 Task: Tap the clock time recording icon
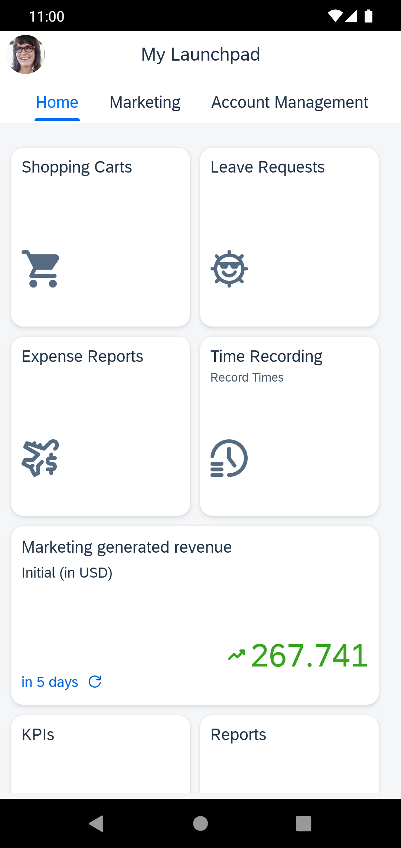tap(229, 458)
